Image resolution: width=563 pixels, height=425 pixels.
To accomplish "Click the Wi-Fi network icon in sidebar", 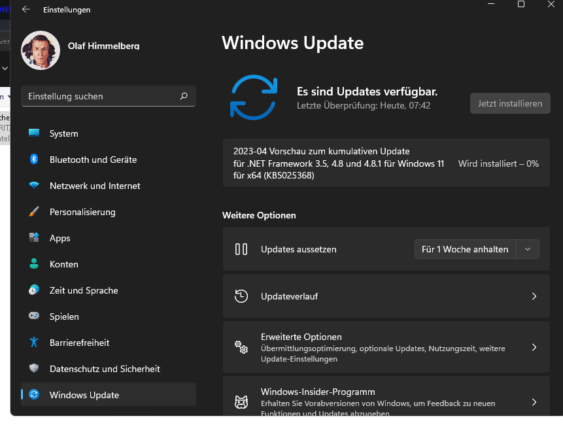I will 34,185.
